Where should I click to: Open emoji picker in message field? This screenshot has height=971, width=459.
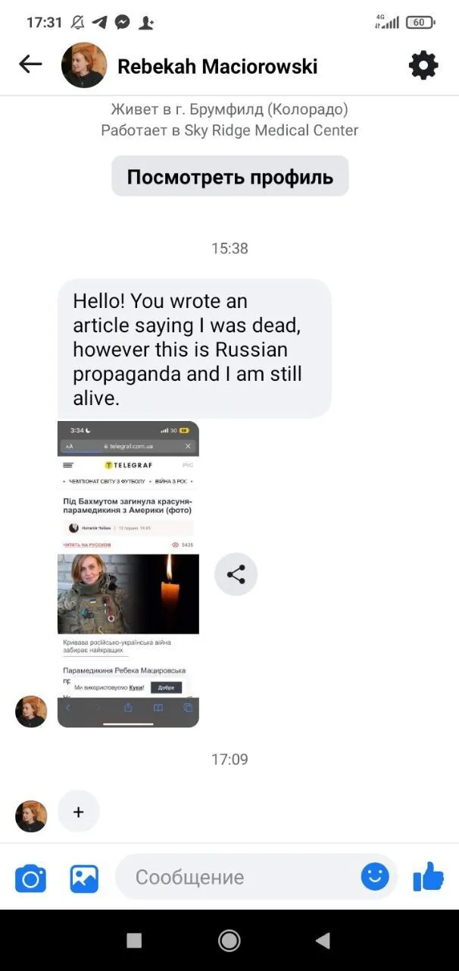pos(375,877)
